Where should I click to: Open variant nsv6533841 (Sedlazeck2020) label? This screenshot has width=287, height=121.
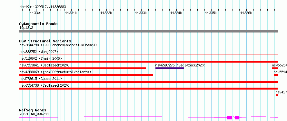pyautogui.click(x=45, y=65)
